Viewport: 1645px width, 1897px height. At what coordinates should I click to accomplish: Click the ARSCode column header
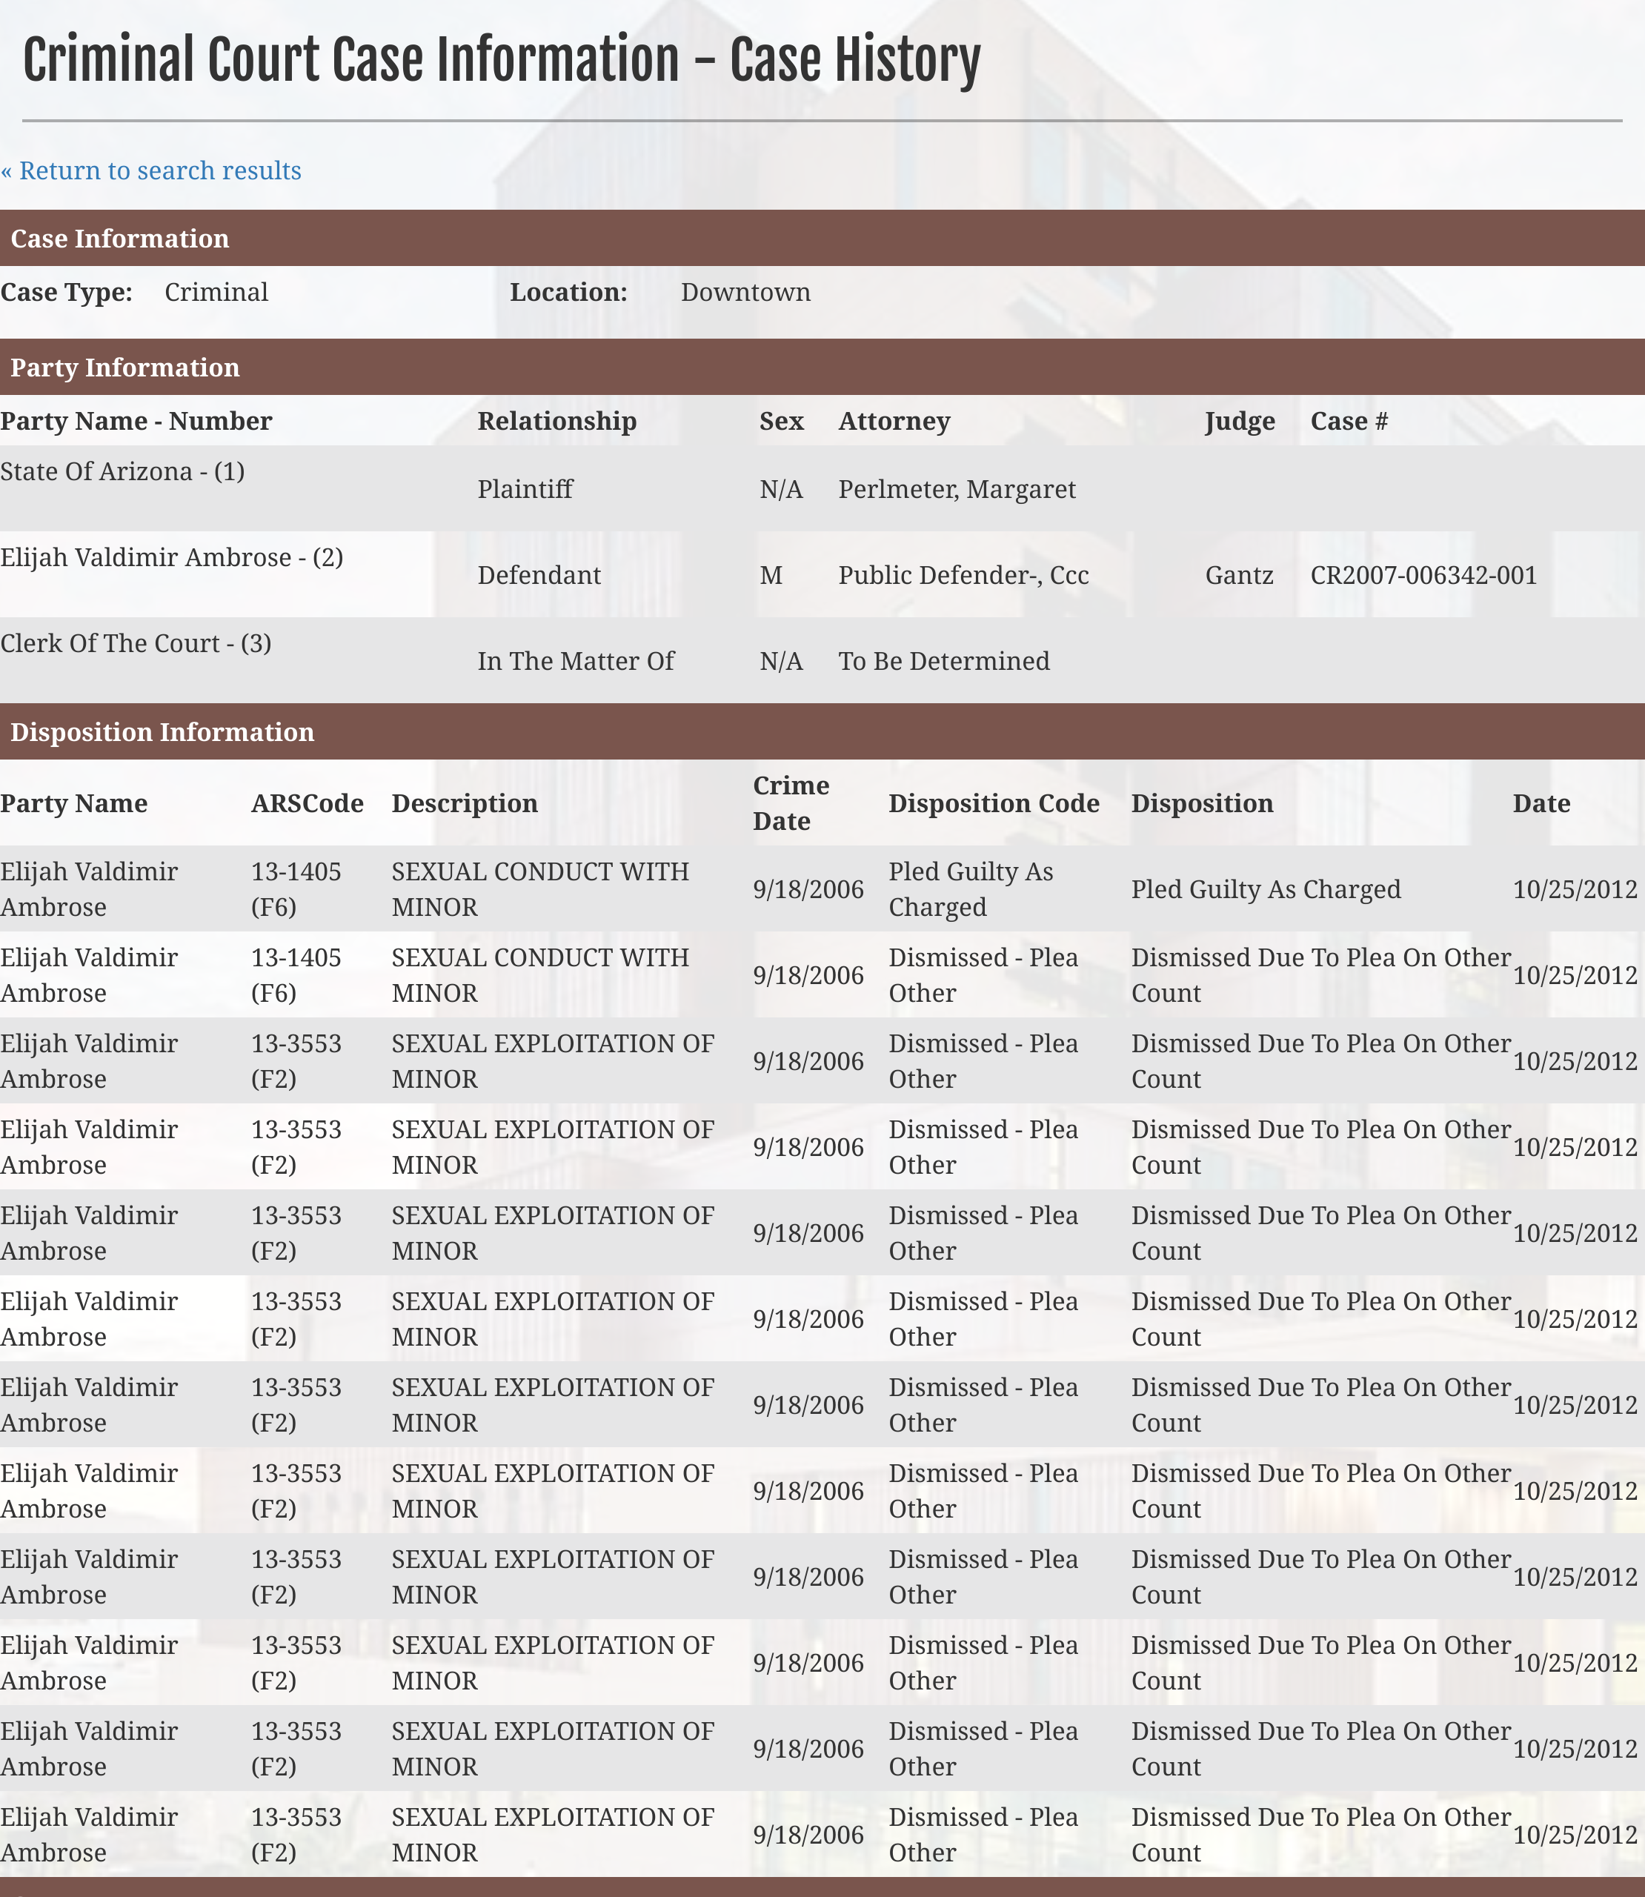tap(308, 803)
